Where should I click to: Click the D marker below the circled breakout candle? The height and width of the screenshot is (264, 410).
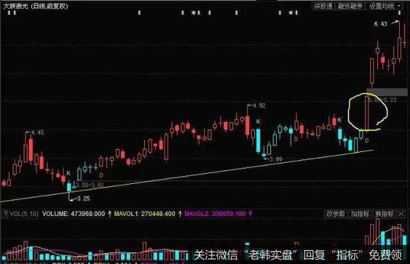coord(367,141)
